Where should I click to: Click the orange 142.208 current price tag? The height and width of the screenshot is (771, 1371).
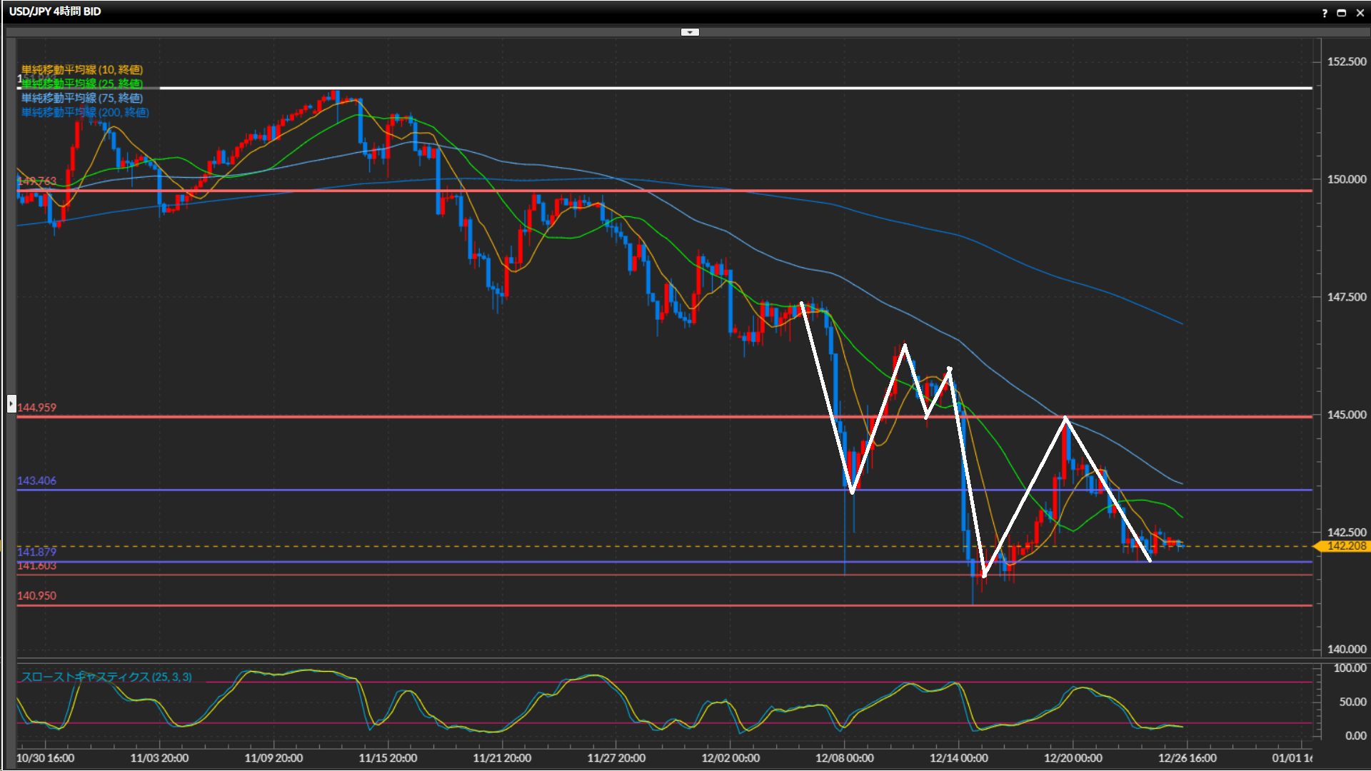(x=1345, y=546)
